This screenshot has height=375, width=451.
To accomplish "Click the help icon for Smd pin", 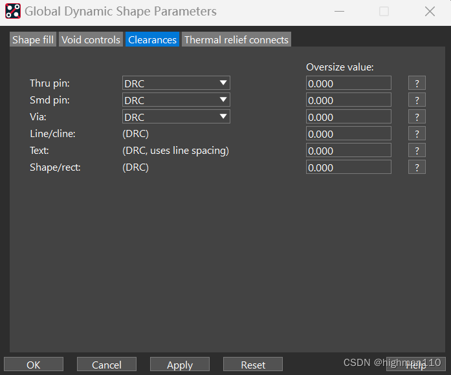I will click(x=417, y=100).
